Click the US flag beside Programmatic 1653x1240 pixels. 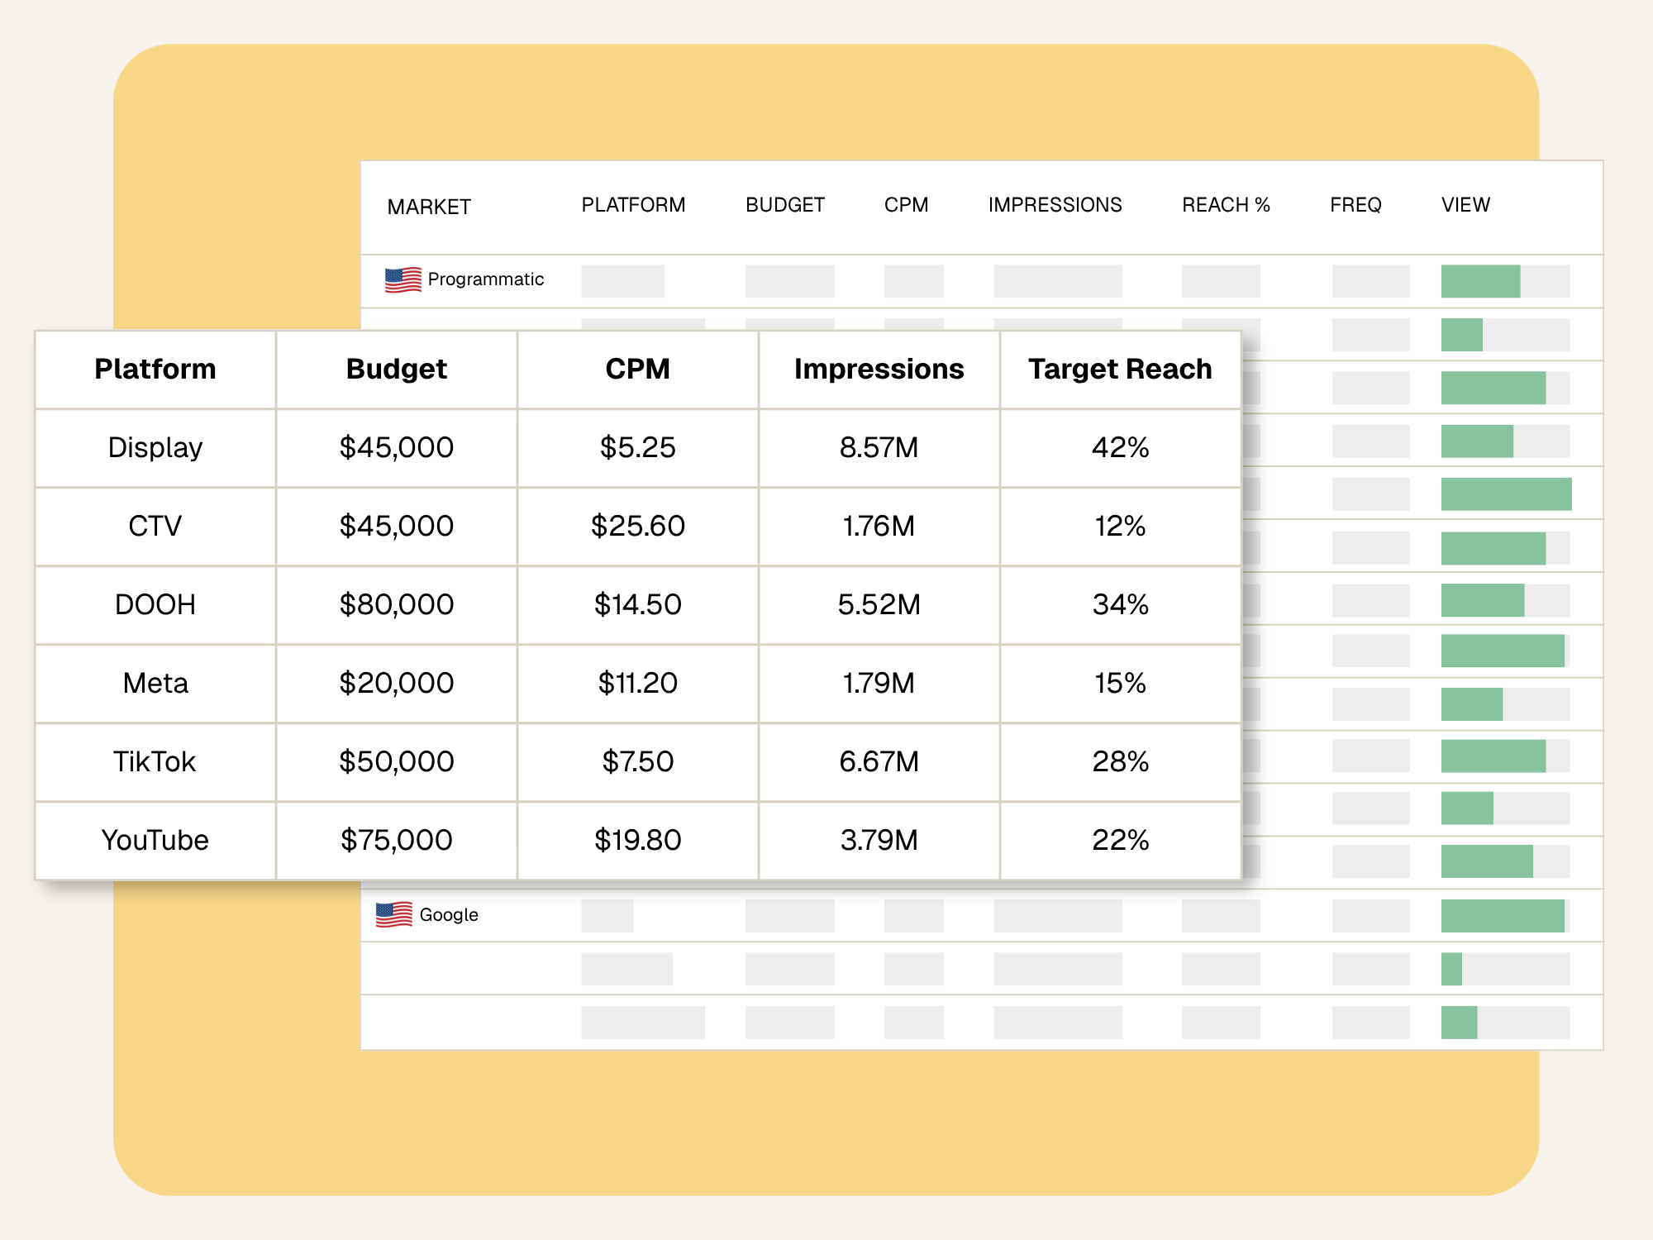(x=403, y=280)
